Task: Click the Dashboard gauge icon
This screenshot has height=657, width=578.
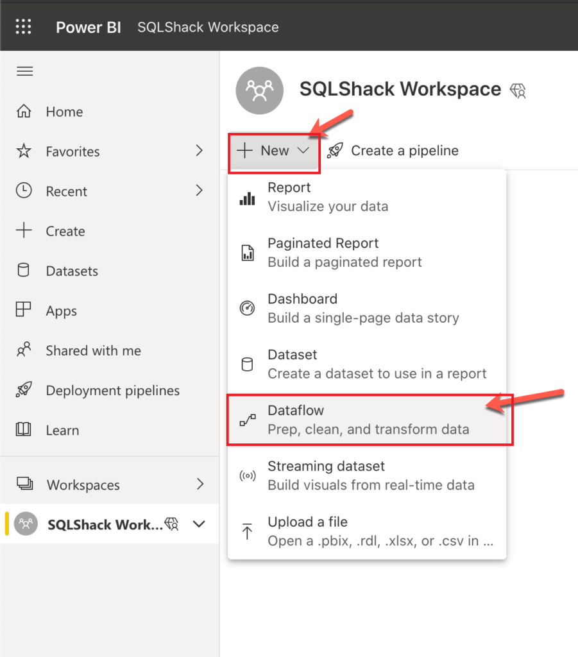Action: [247, 308]
